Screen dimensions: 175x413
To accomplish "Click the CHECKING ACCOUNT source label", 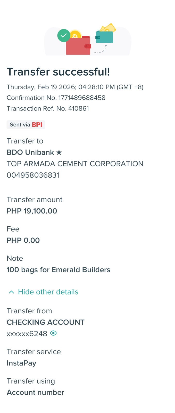I will pos(46,322).
